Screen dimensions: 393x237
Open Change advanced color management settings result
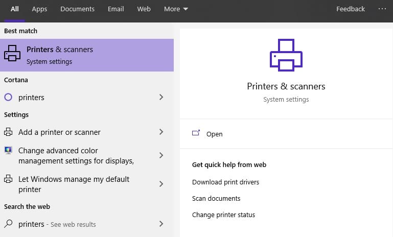click(x=87, y=155)
